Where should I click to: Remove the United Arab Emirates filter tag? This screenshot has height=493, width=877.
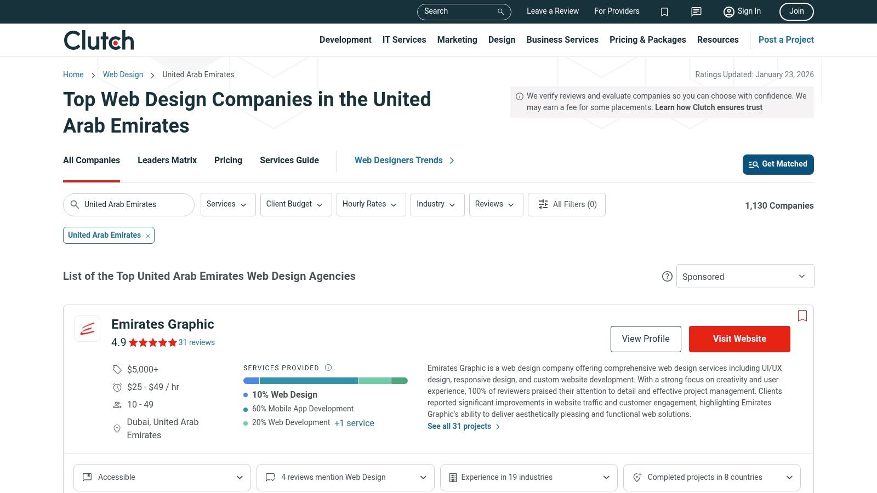click(147, 236)
